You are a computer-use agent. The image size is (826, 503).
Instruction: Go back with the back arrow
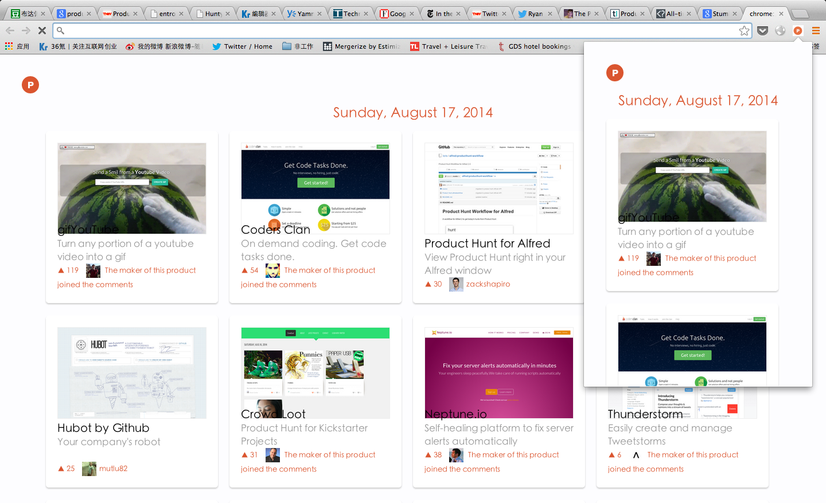coord(10,31)
